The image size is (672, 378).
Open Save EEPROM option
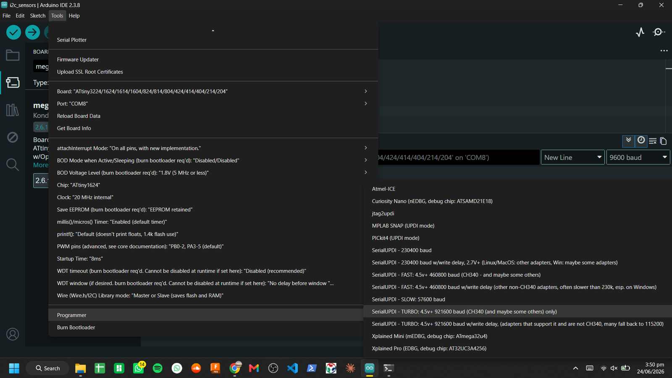(206, 209)
